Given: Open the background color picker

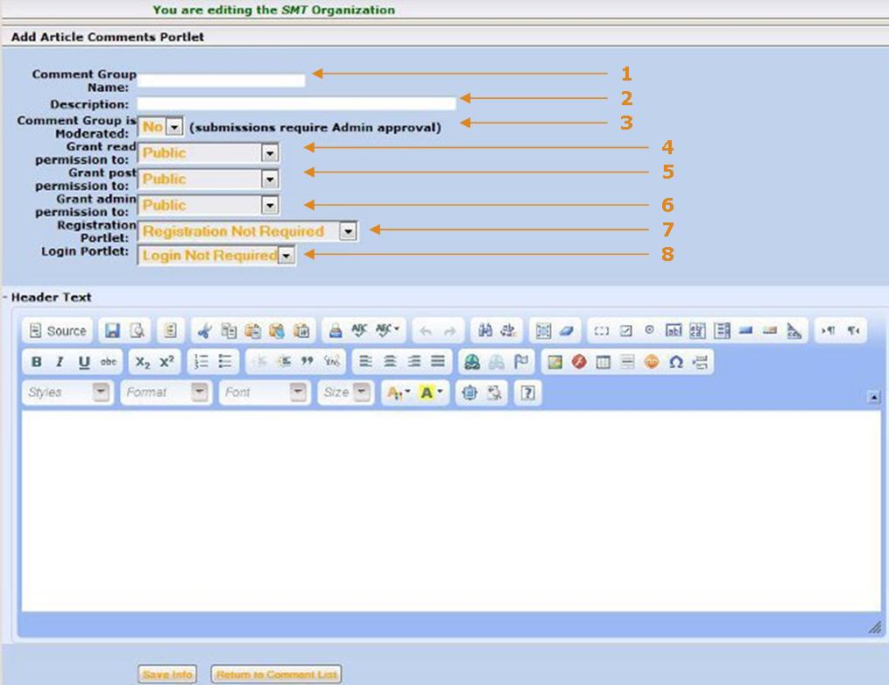Looking at the screenshot, I should [431, 392].
